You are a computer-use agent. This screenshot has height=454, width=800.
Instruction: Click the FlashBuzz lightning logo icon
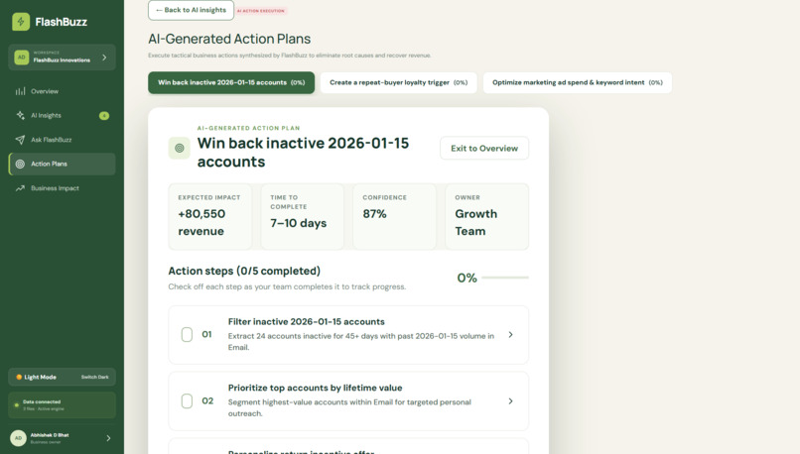click(x=21, y=22)
